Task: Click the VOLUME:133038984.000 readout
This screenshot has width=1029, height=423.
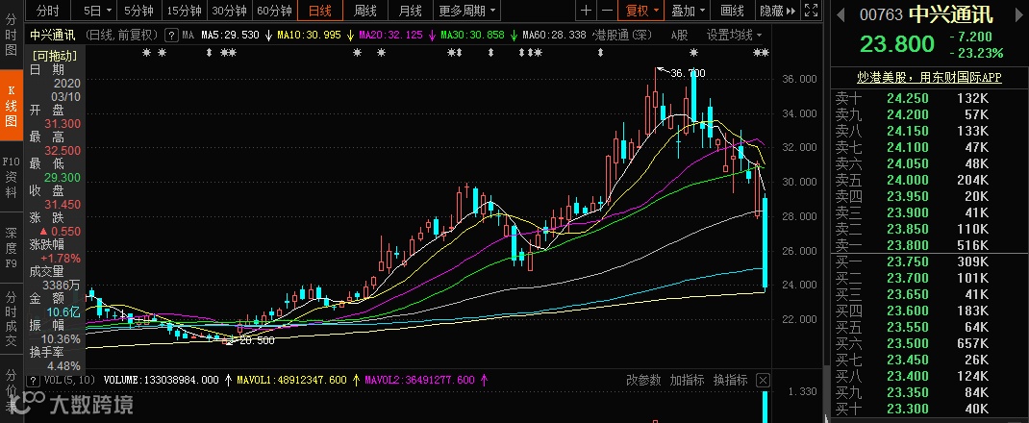Action: tap(162, 380)
